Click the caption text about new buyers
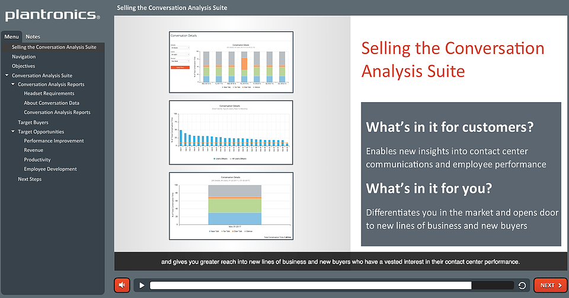 (x=340, y=262)
